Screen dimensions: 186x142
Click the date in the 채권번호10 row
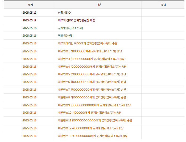[x=30, y=113]
